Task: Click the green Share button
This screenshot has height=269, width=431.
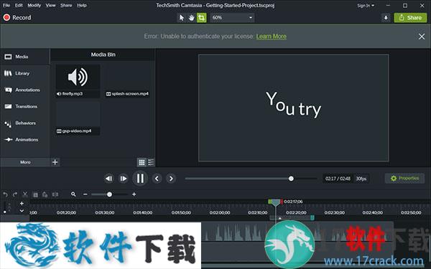Action: point(410,18)
